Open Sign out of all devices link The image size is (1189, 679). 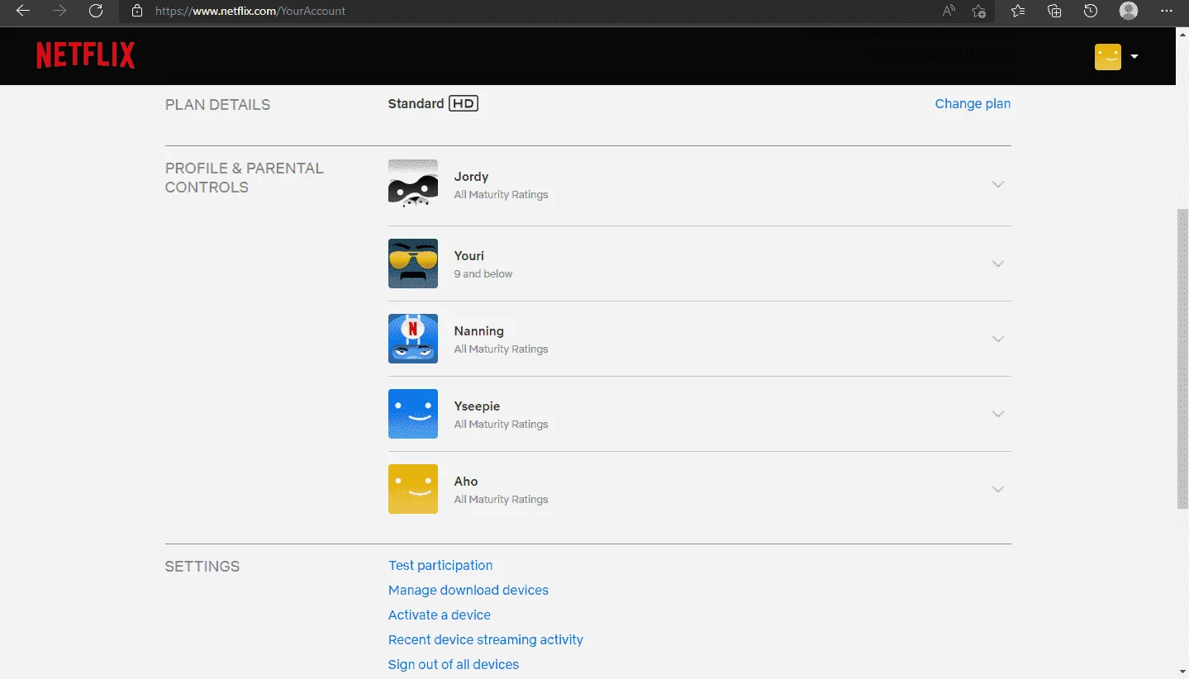454,664
